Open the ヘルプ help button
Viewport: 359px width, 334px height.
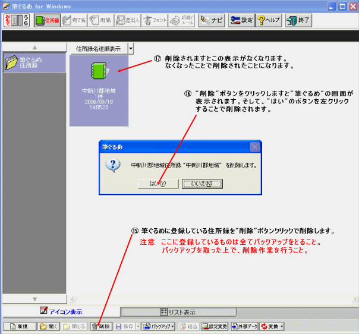click(x=269, y=20)
